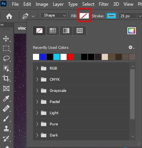Open the 3D menu
142x148 pixels.
(x=116, y=4)
